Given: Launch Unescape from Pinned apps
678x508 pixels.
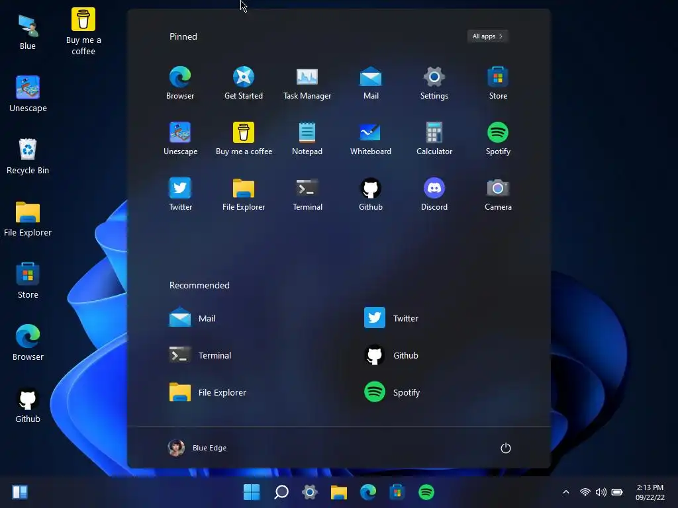Looking at the screenshot, I should [180, 139].
